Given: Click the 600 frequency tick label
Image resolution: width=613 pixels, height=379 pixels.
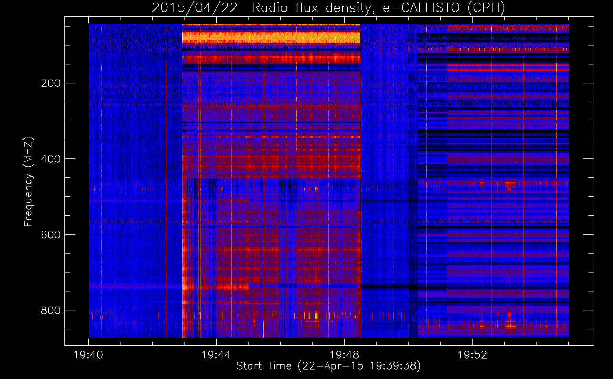Looking at the screenshot, I should click(50, 235).
